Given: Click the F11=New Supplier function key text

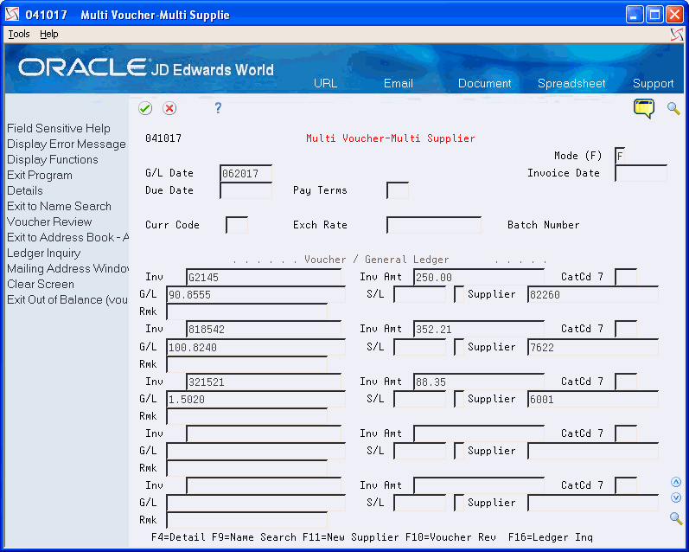Looking at the screenshot, I should pos(351,537).
